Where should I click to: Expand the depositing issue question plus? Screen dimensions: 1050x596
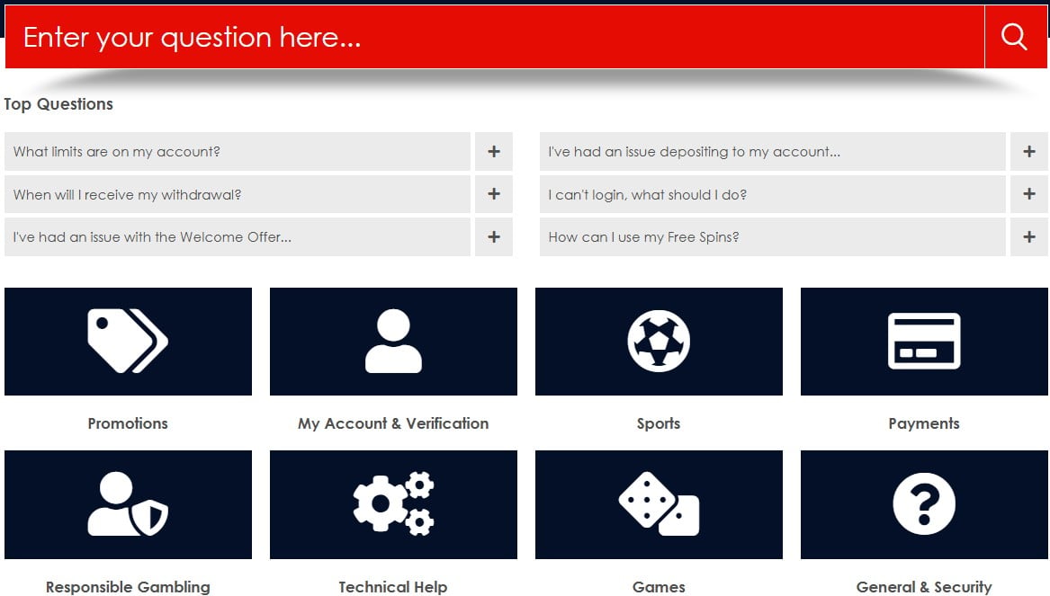[1029, 151]
